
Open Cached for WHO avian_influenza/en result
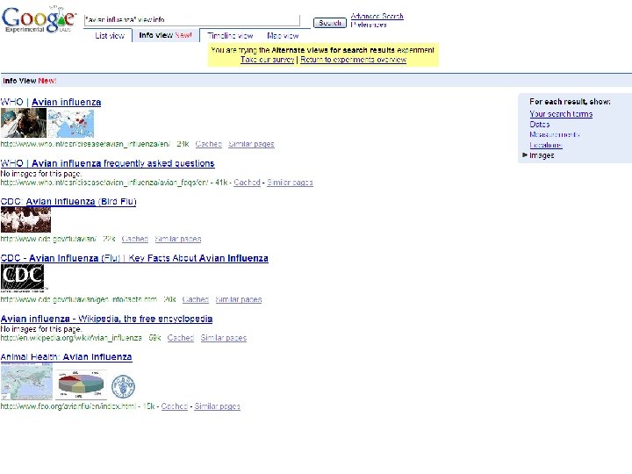[208, 144]
